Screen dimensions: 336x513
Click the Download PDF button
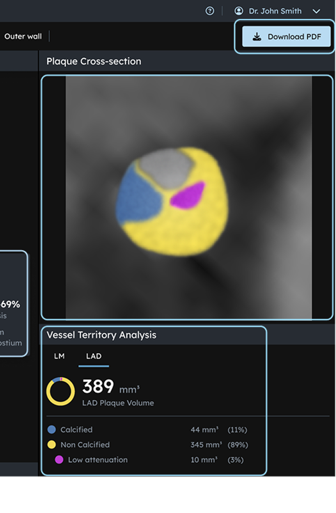click(286, 37)
